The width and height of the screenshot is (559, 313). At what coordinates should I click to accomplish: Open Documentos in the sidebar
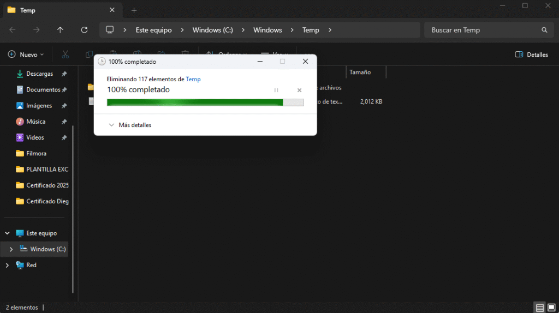point(43,90)
